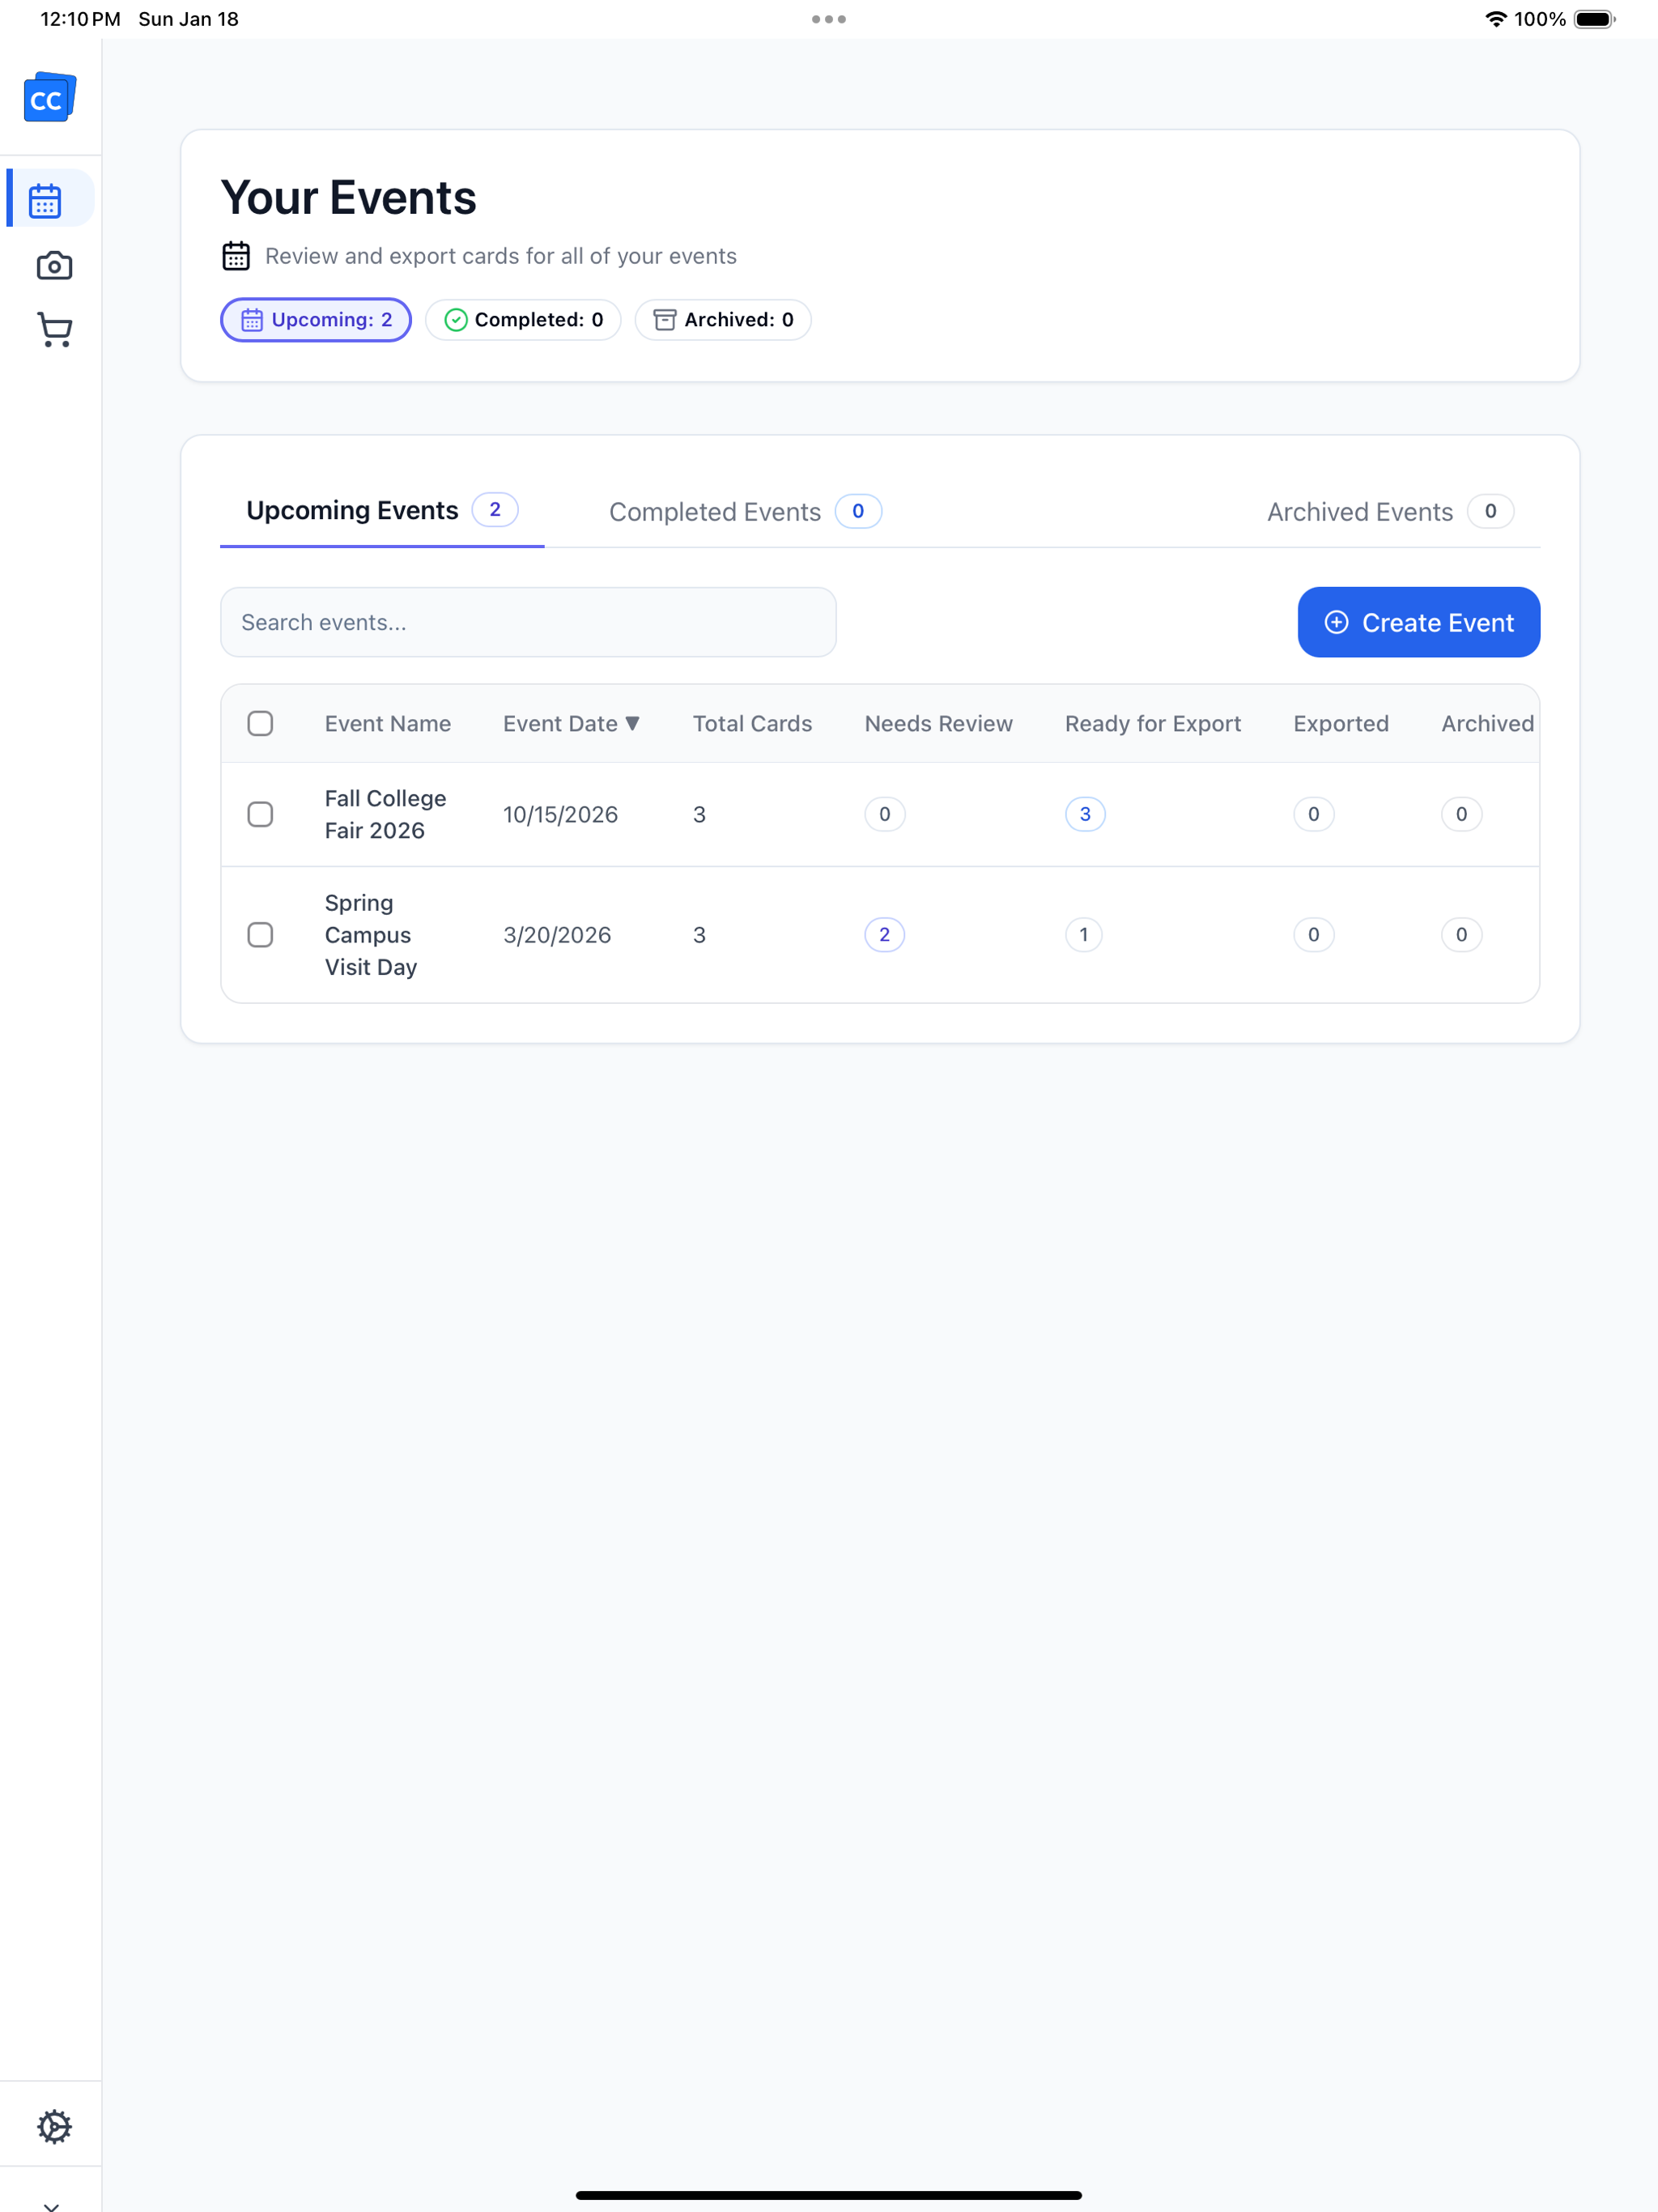Click the count badge 2 on Upcoming Events
Viewport: 1658px width, 2212px height.
[495, 510]
